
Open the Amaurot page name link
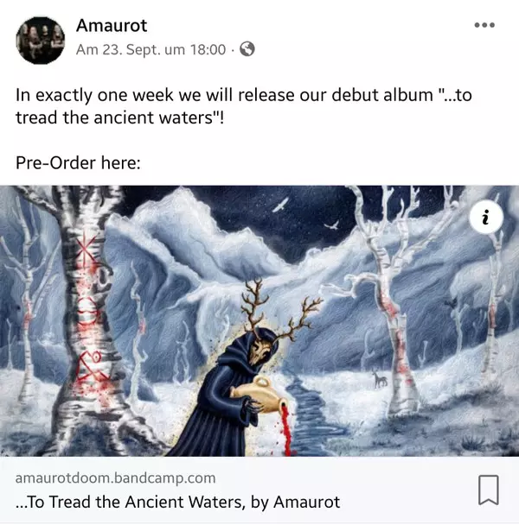pyautogui.click(x=112, y=25)
